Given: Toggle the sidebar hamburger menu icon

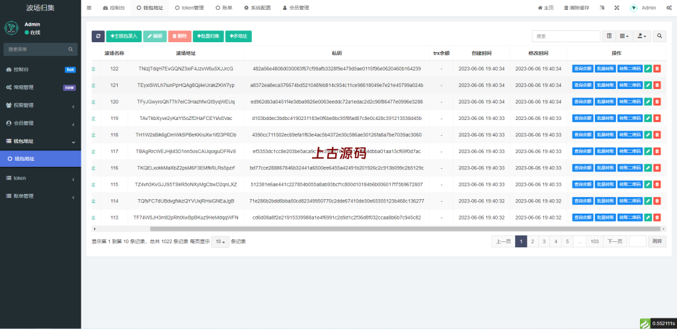Looking at the screenshot, I should [x=89, y=8].
